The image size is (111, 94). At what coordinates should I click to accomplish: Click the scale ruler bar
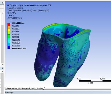click(95, 81)
